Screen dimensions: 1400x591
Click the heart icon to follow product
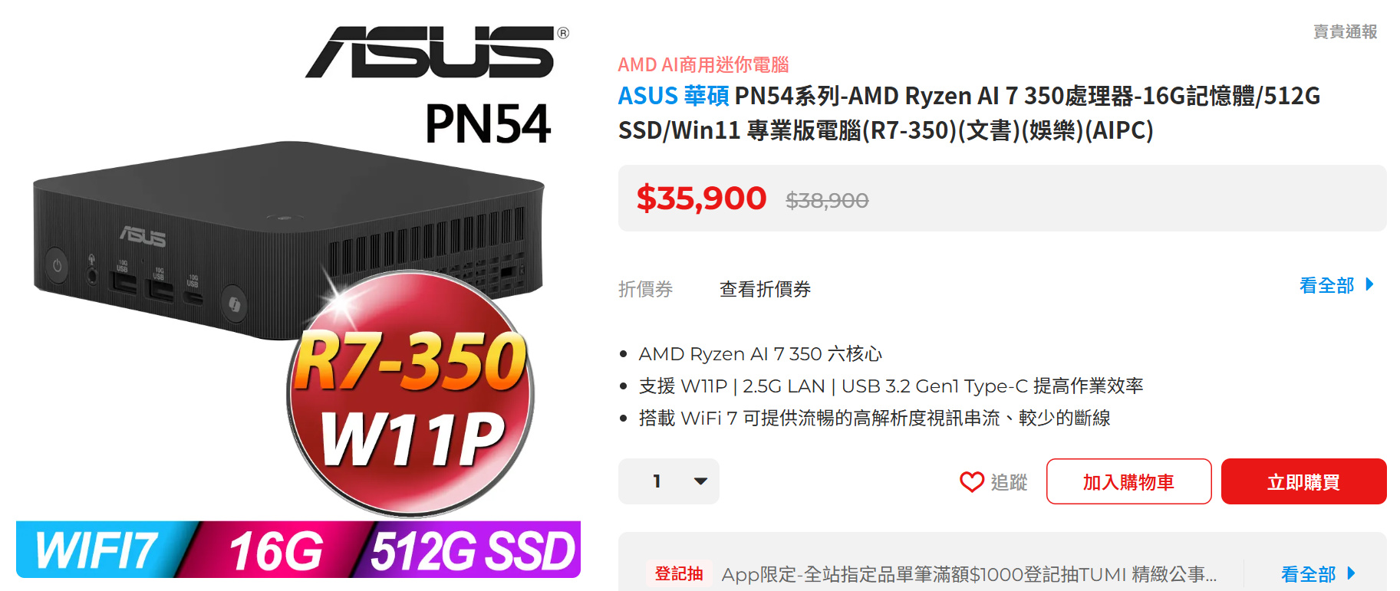pos(971,481)
